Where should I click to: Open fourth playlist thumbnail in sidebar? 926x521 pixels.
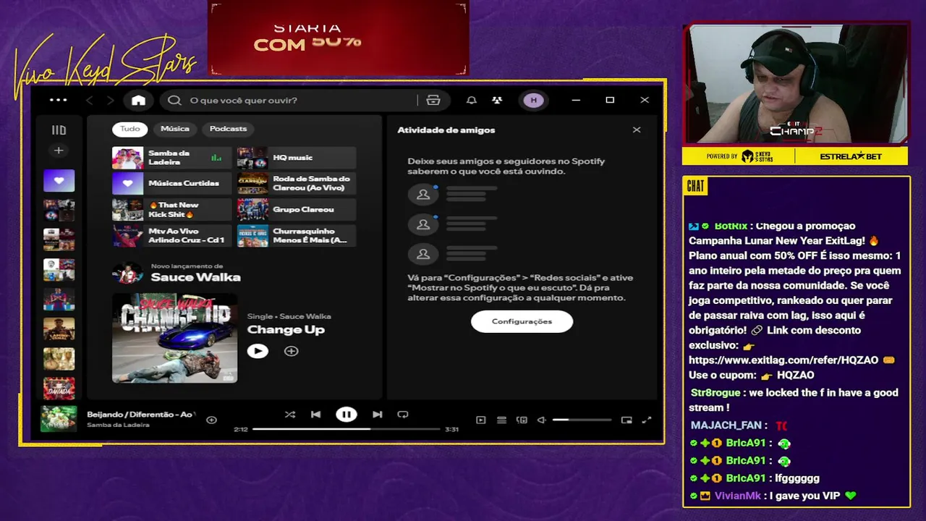pos(59,269)
